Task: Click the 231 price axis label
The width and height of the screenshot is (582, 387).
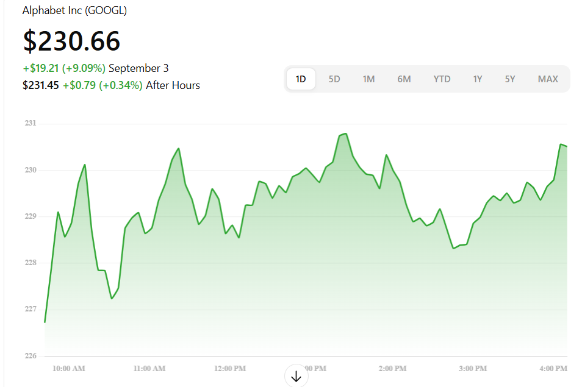Action: pyautogui.click(x=31, y=123)
